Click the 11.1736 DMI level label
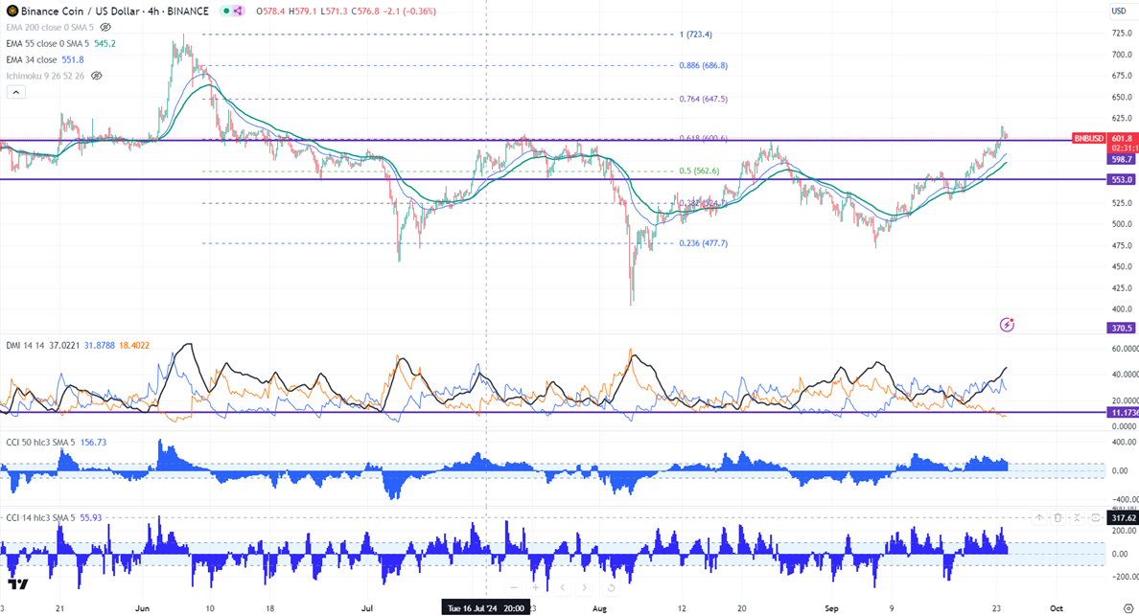The height and width of the screenshot is (616, 1139). (x=1123, y=412)
